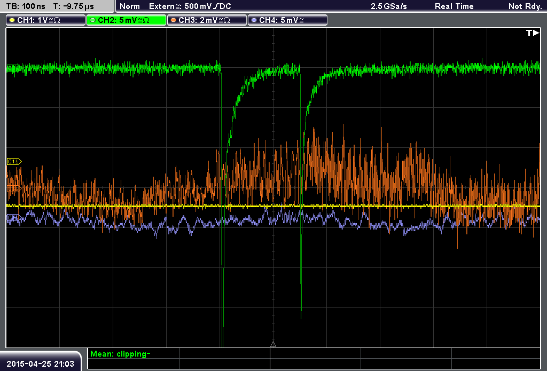The width and height of the screenshot is (547, 371).
Task: Click the 2015-04-25 21:03 date display
Action: [41, 364]
